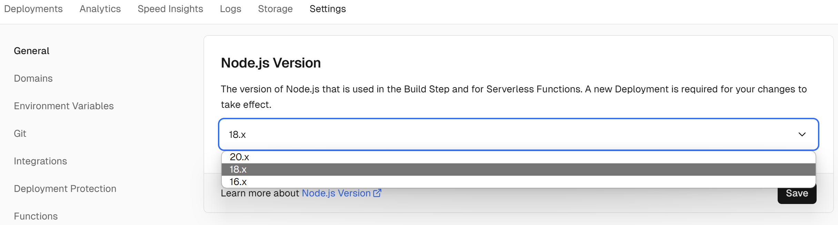Click the chevron arrow on version dropdown
Image resolution: width=838 pixels, height=225 pixels.
pos(802,134)
